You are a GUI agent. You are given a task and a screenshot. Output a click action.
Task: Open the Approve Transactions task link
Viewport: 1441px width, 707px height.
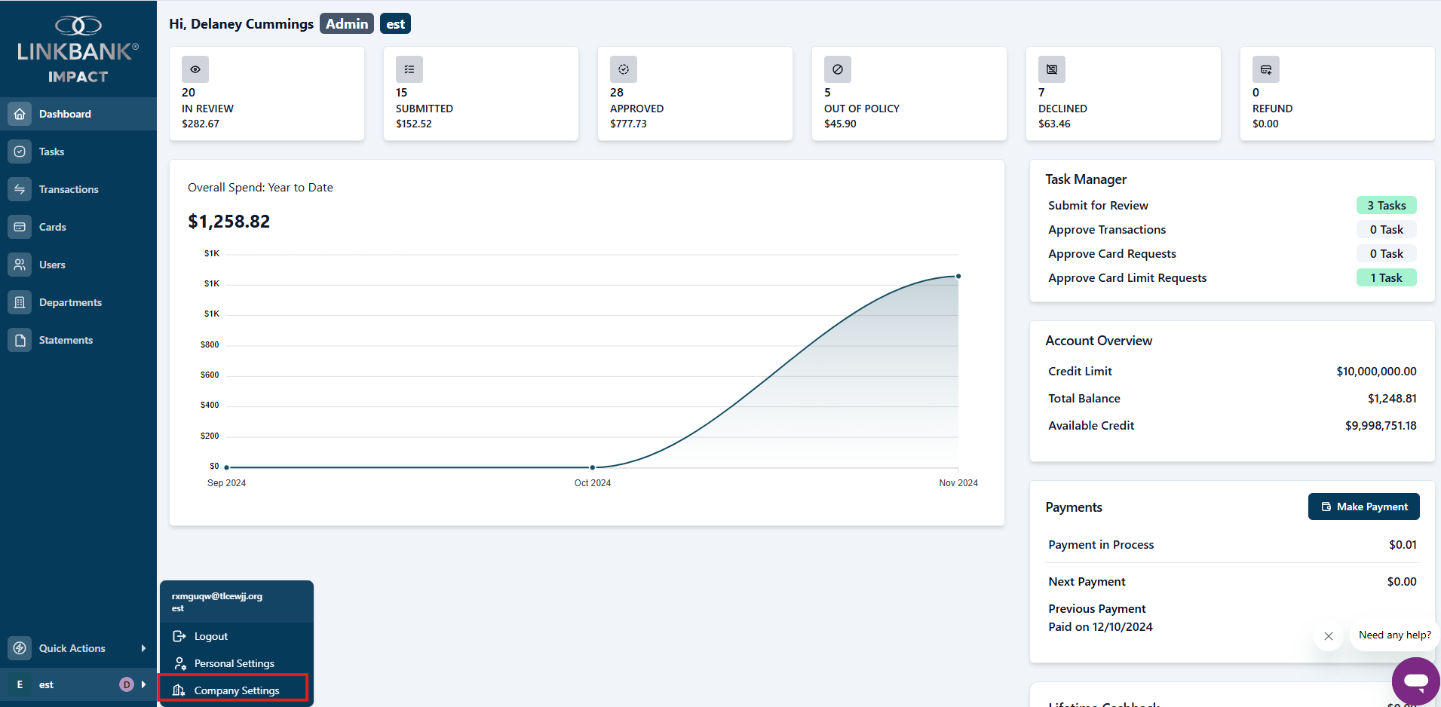coord(1107,229)
